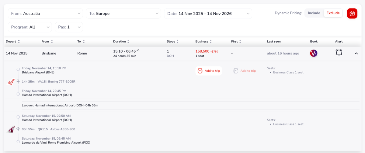Viewport: 365px width, 153px height.
Task: Sort by From column arrows
Action: point(52,41)
